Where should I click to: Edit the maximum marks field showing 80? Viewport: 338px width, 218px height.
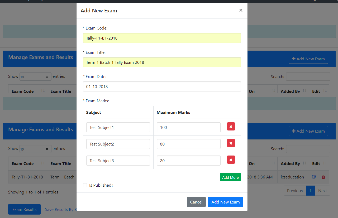(x=189, y=144)
